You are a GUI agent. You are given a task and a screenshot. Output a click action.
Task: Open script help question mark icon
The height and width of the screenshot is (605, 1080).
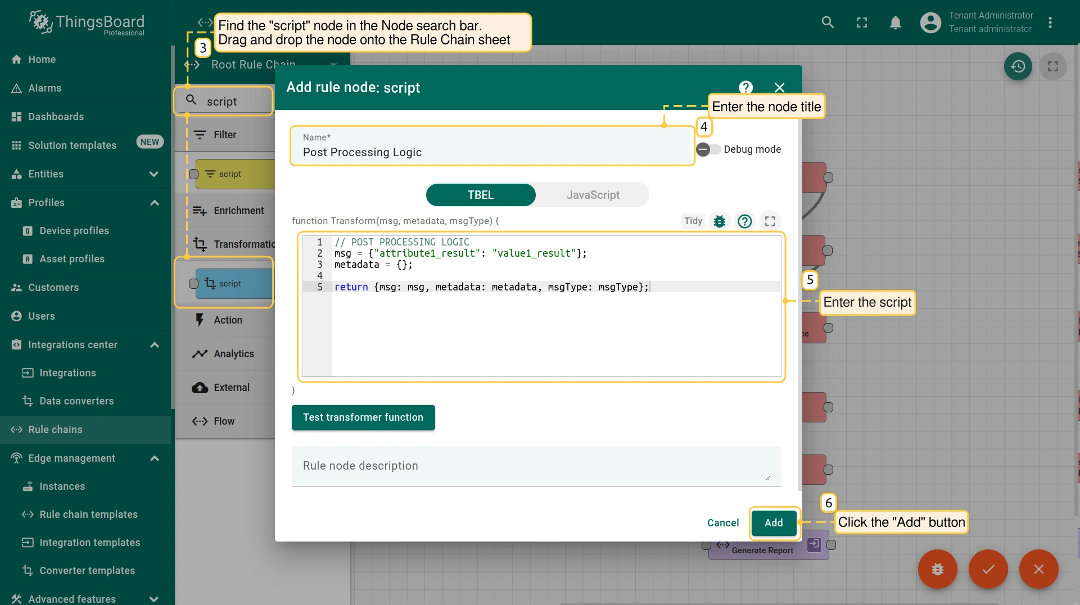pyautogui.click(x=744, y=221)
